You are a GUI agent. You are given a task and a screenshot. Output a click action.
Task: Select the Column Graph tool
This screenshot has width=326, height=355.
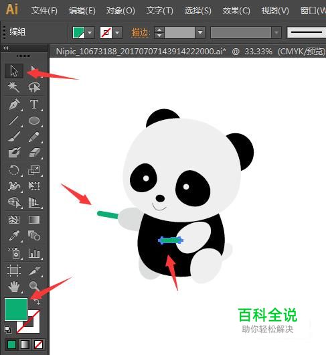point(34,253)
